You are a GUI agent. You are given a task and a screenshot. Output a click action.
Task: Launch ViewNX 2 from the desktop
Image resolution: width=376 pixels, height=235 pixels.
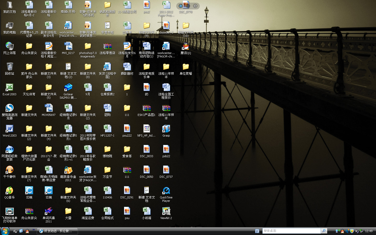[x=166, y=211]
